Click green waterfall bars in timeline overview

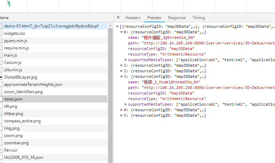pyautogui.click(x=9, y=3)
